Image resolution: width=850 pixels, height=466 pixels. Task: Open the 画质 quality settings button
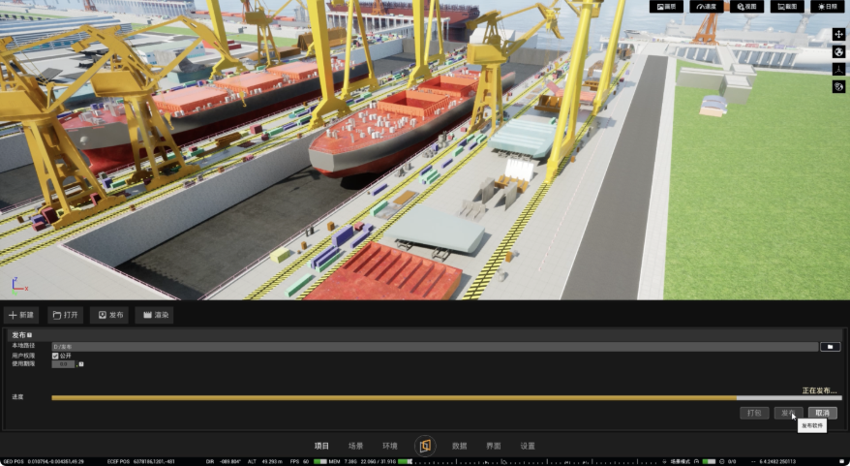coord(666,7)
